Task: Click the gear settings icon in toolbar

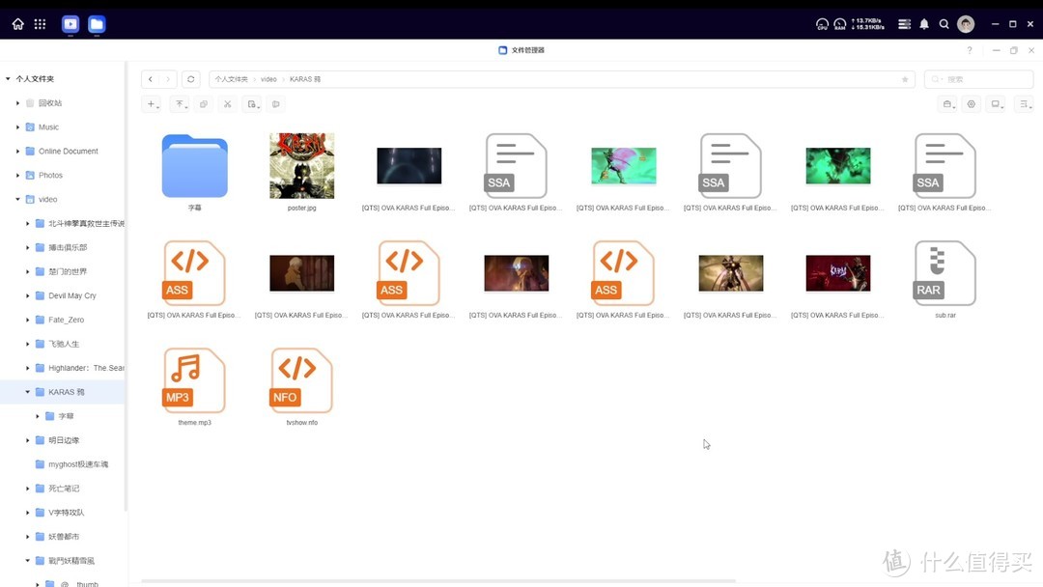Action: pyautogui.click(x=972, y=104)
